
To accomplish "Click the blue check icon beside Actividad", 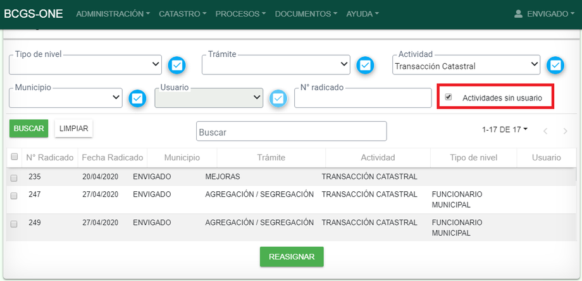I will (555, 65).
